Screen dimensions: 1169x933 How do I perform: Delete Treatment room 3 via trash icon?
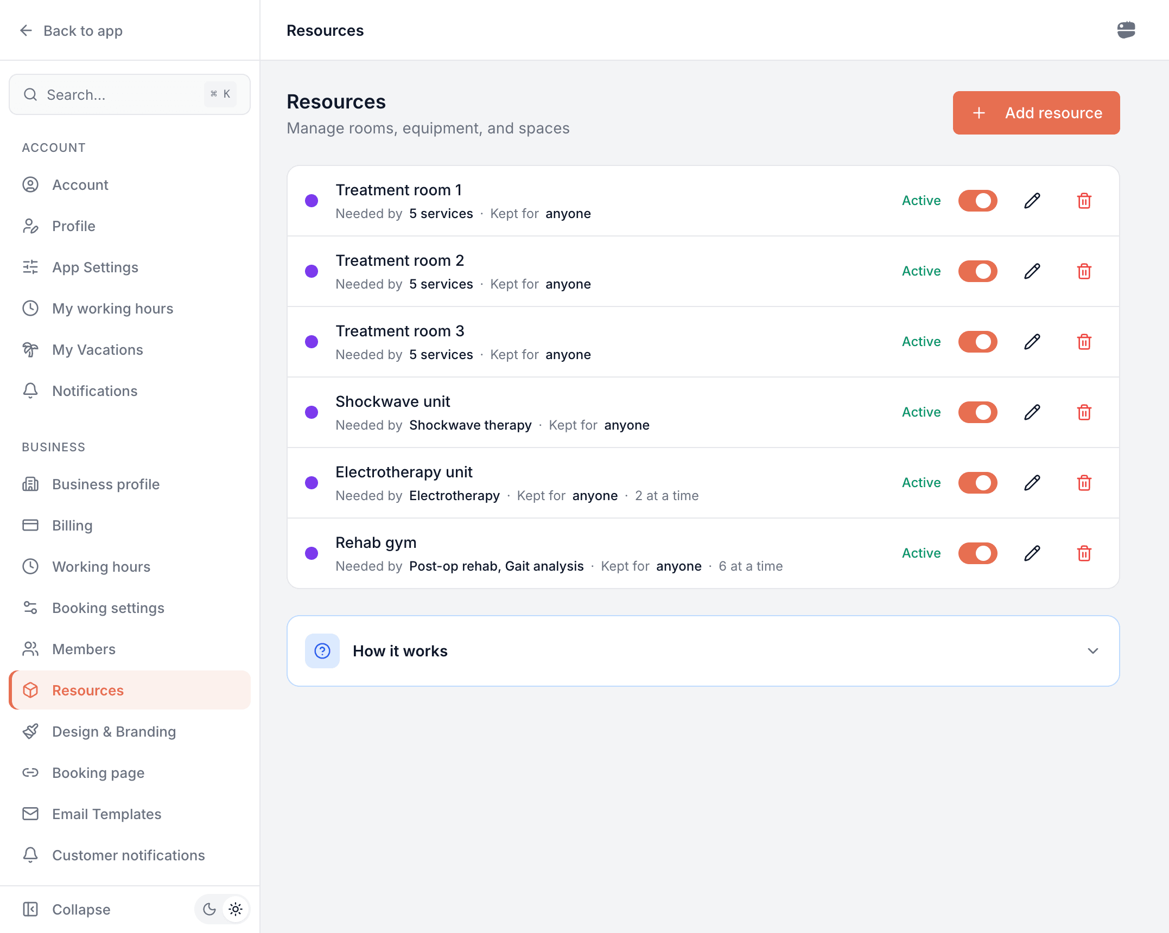[1084, 342]
